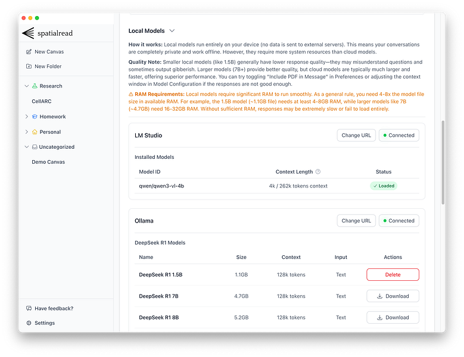This screenshot has width=464, height=357.
Task: Click the Ollama heading
Action: point(144,221)
